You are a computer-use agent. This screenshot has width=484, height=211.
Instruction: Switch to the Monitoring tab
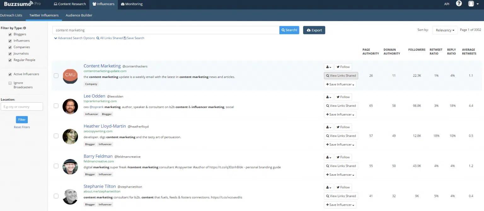pyautogui.click(x=132, y=4)
